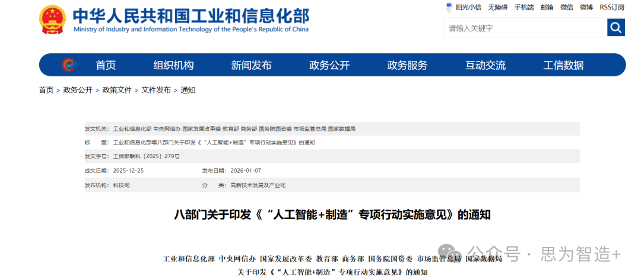The image size is (641, 280).
Task: Open the RSS订阅 link
Action: [x=611, y=7]
